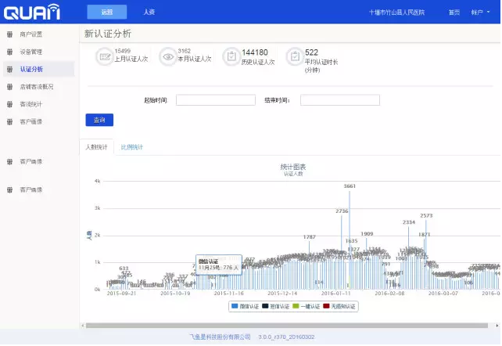Viewport: 502px width, 346px height.
Task: Click the 144180 历史认证人次 value
Action: point(255,52)
